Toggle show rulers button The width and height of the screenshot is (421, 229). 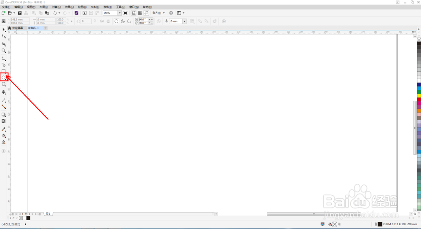(133, 13)
